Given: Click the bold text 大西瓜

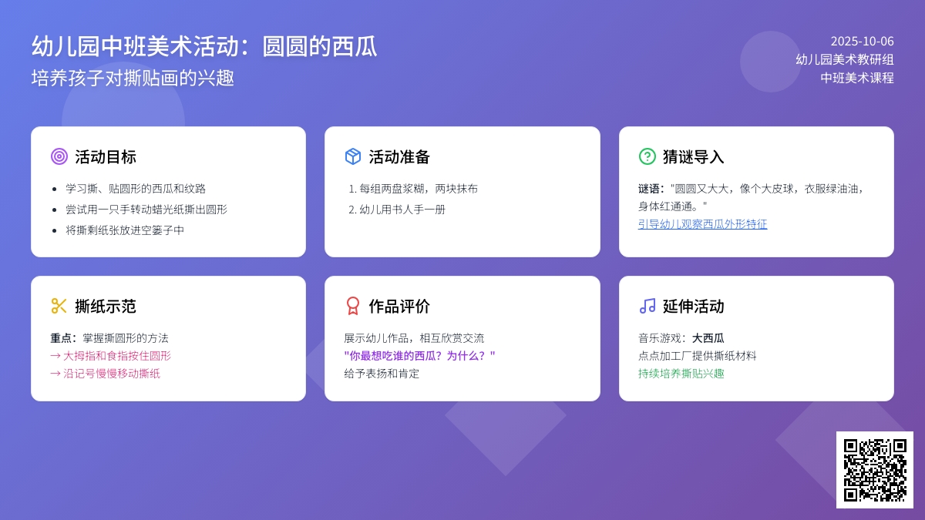Looking at the screenshot, I should [708, 338].
